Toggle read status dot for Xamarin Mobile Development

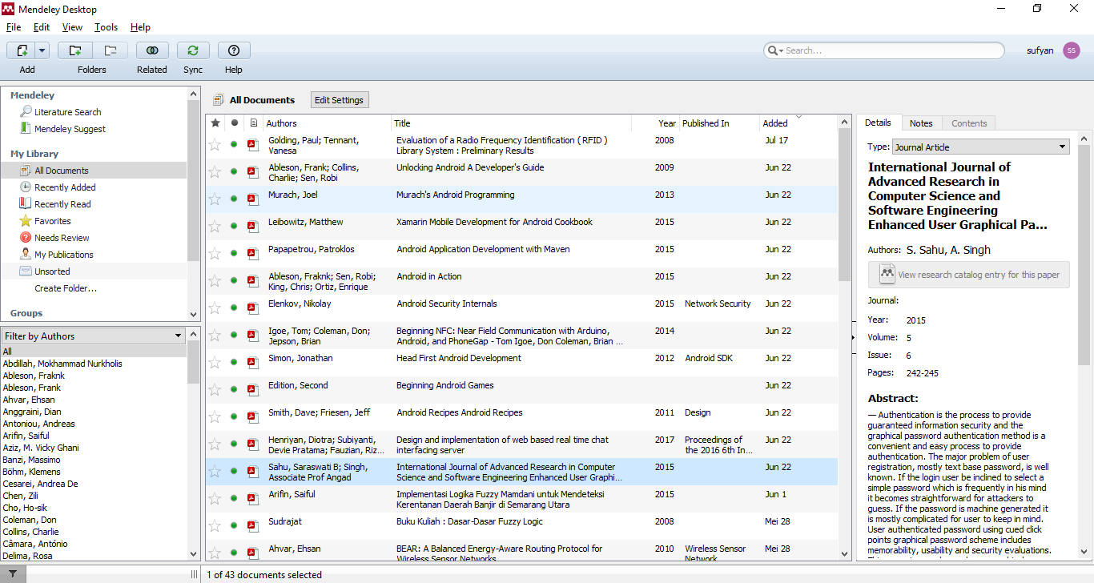pos(234,227)
